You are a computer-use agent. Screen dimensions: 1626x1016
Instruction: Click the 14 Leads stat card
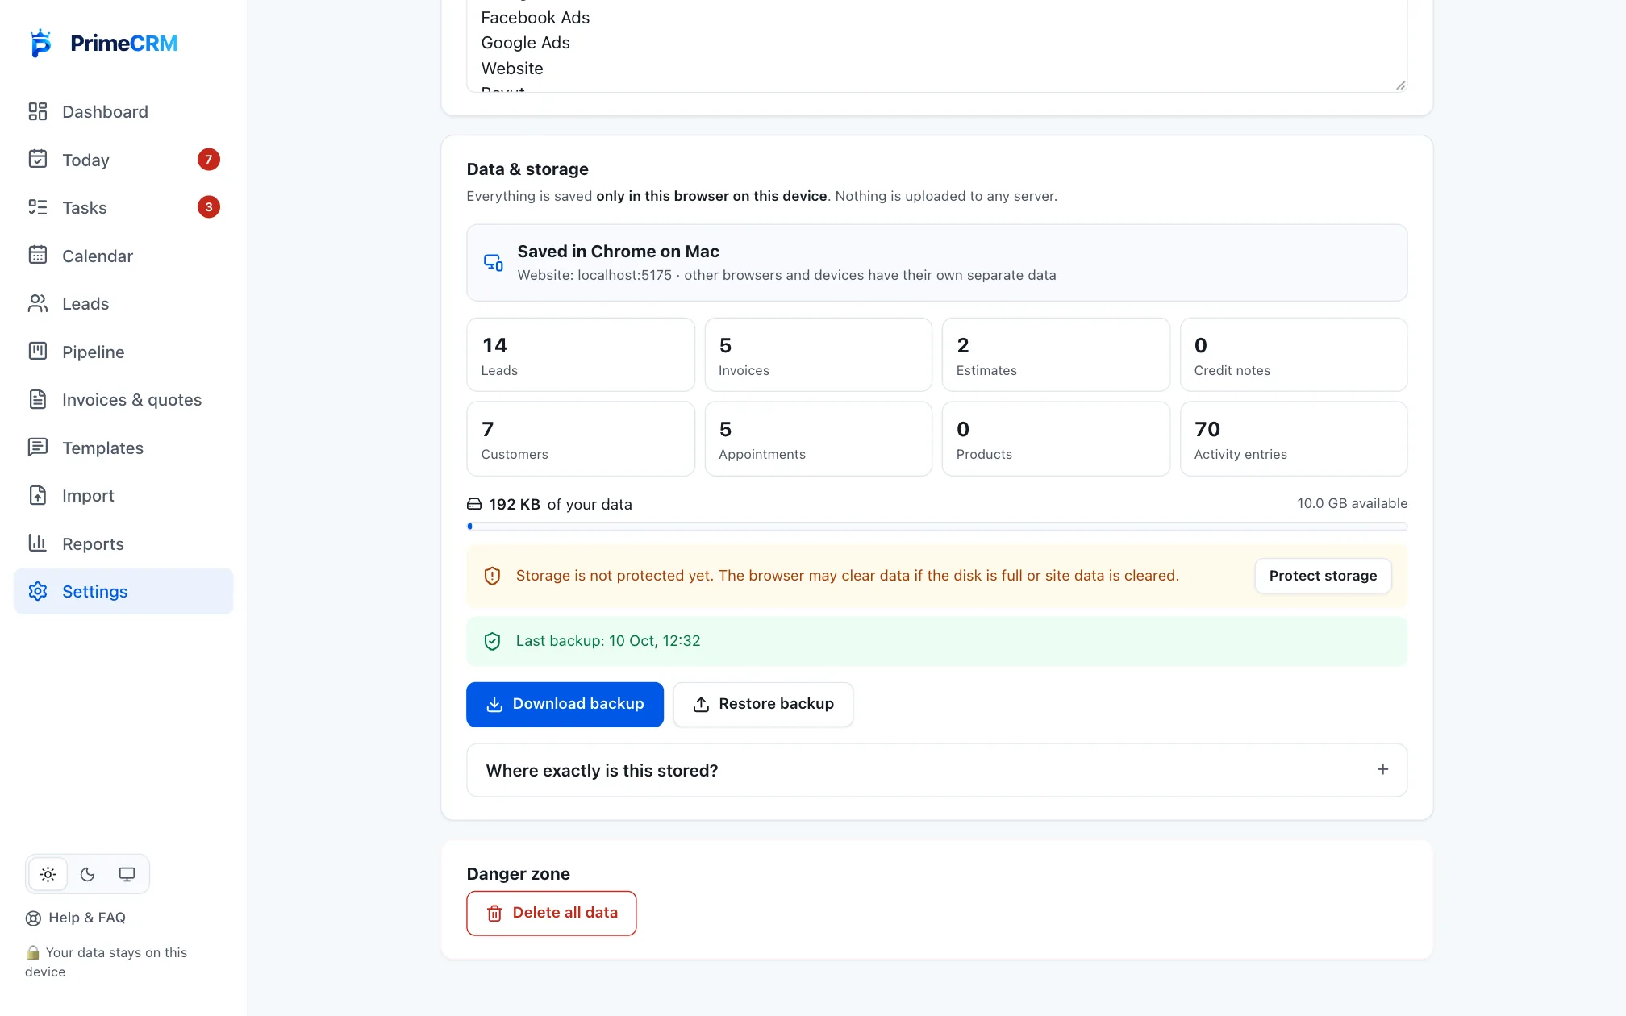(x=580, y=355)
